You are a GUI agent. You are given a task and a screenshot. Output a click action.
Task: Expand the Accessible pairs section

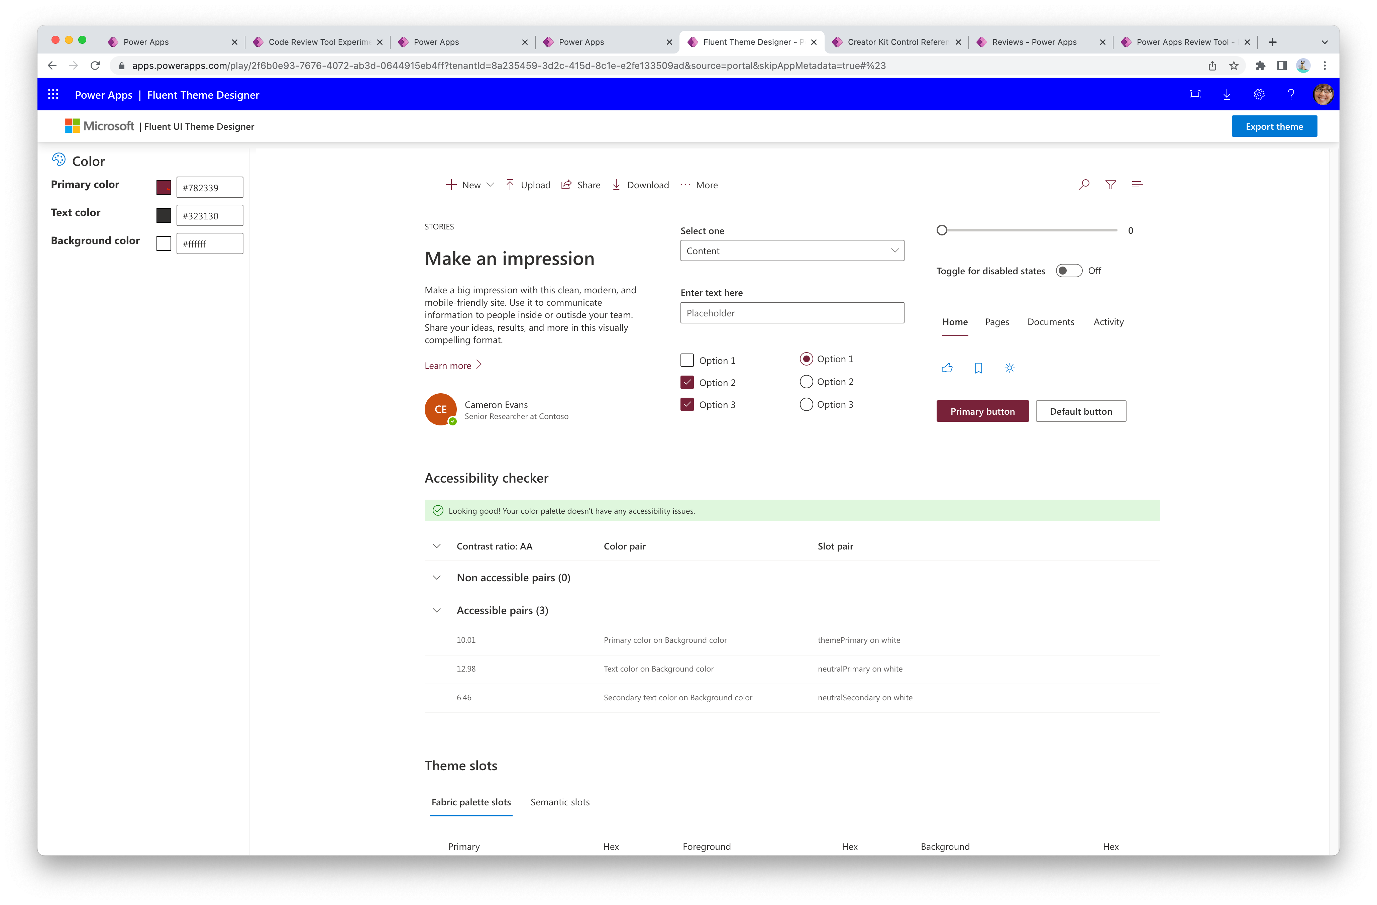pos(436,610)
